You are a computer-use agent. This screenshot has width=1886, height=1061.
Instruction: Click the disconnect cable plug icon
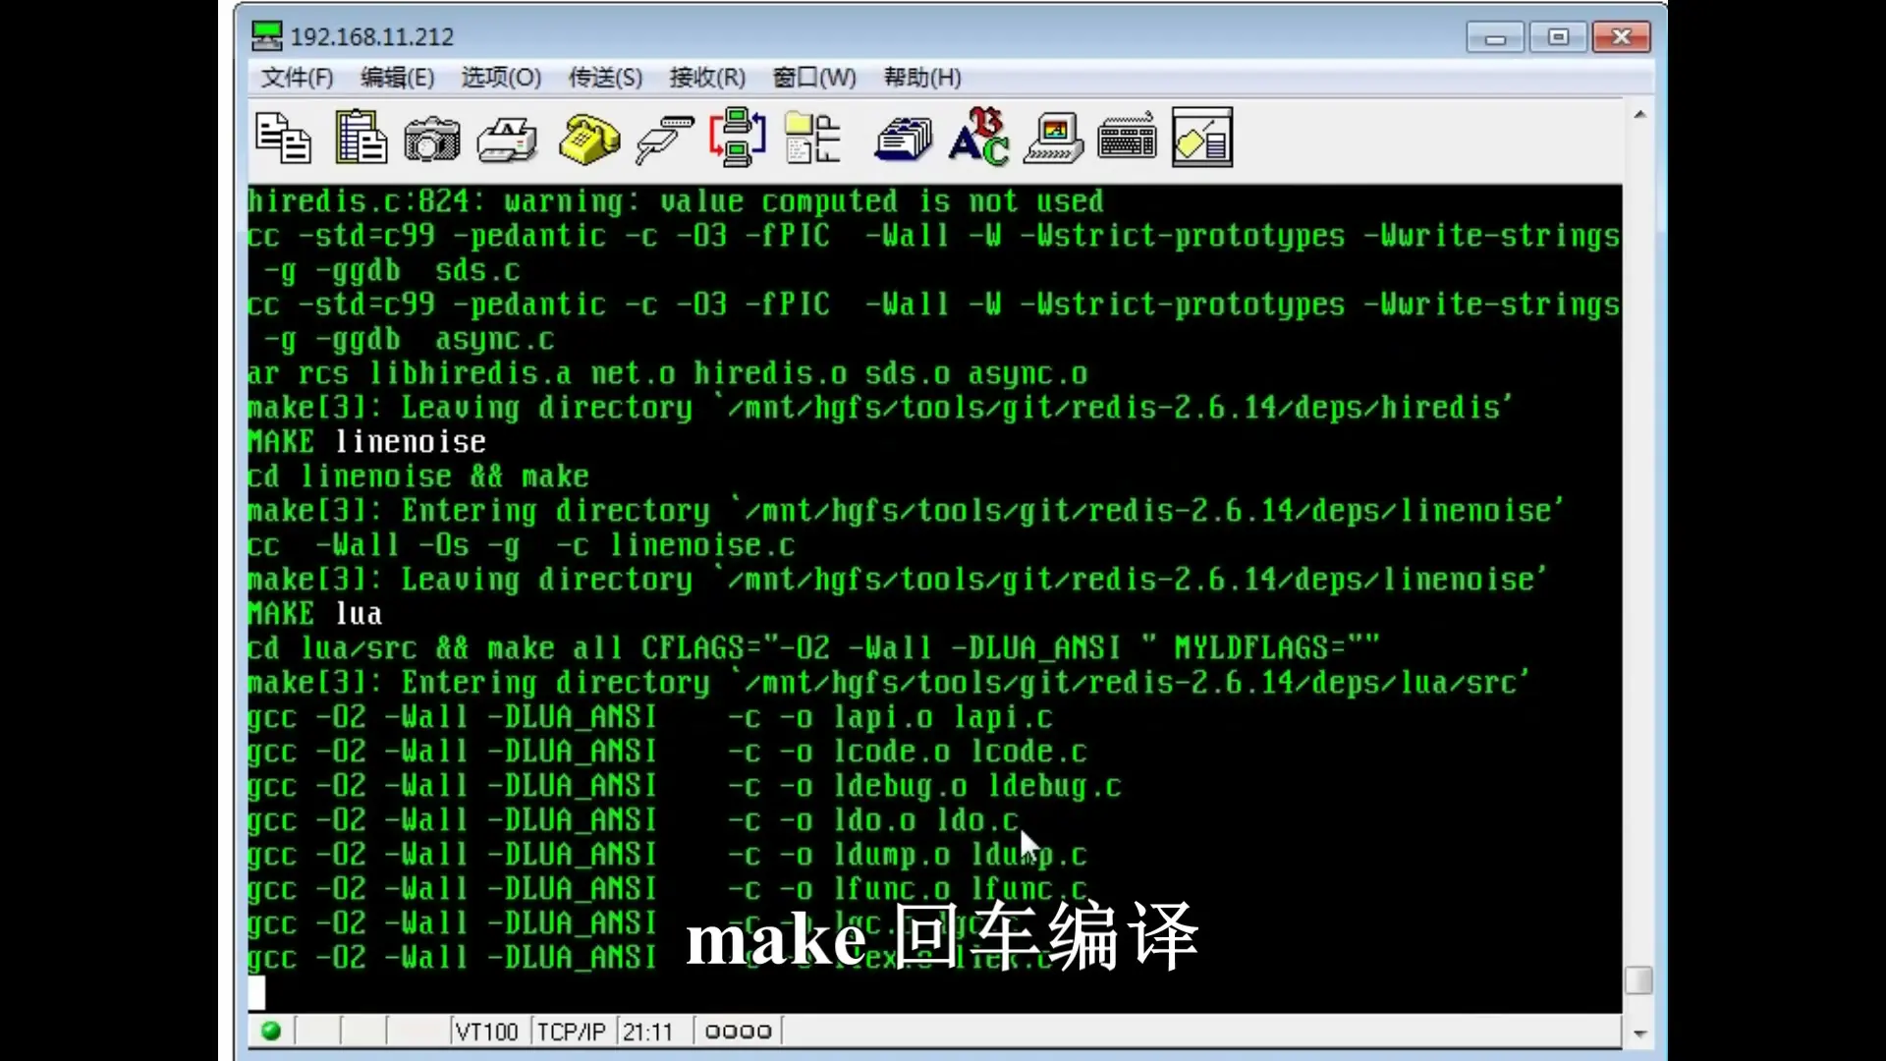point(664,139)
